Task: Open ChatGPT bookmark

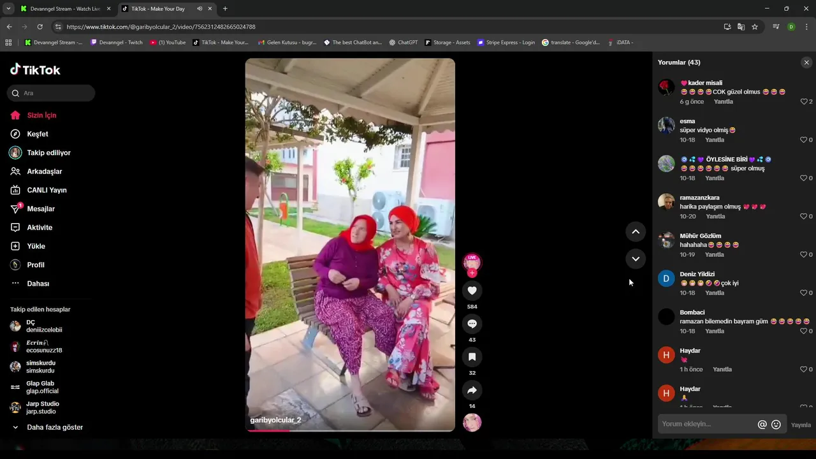Action: click(404, 43)
